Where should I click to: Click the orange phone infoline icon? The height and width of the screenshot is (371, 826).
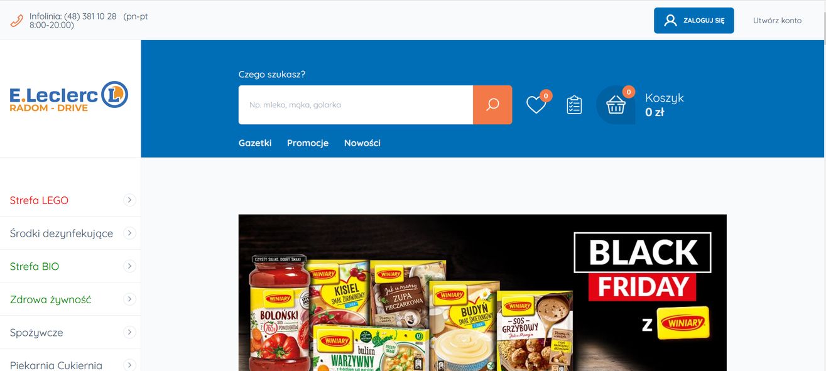pos(17,21)
